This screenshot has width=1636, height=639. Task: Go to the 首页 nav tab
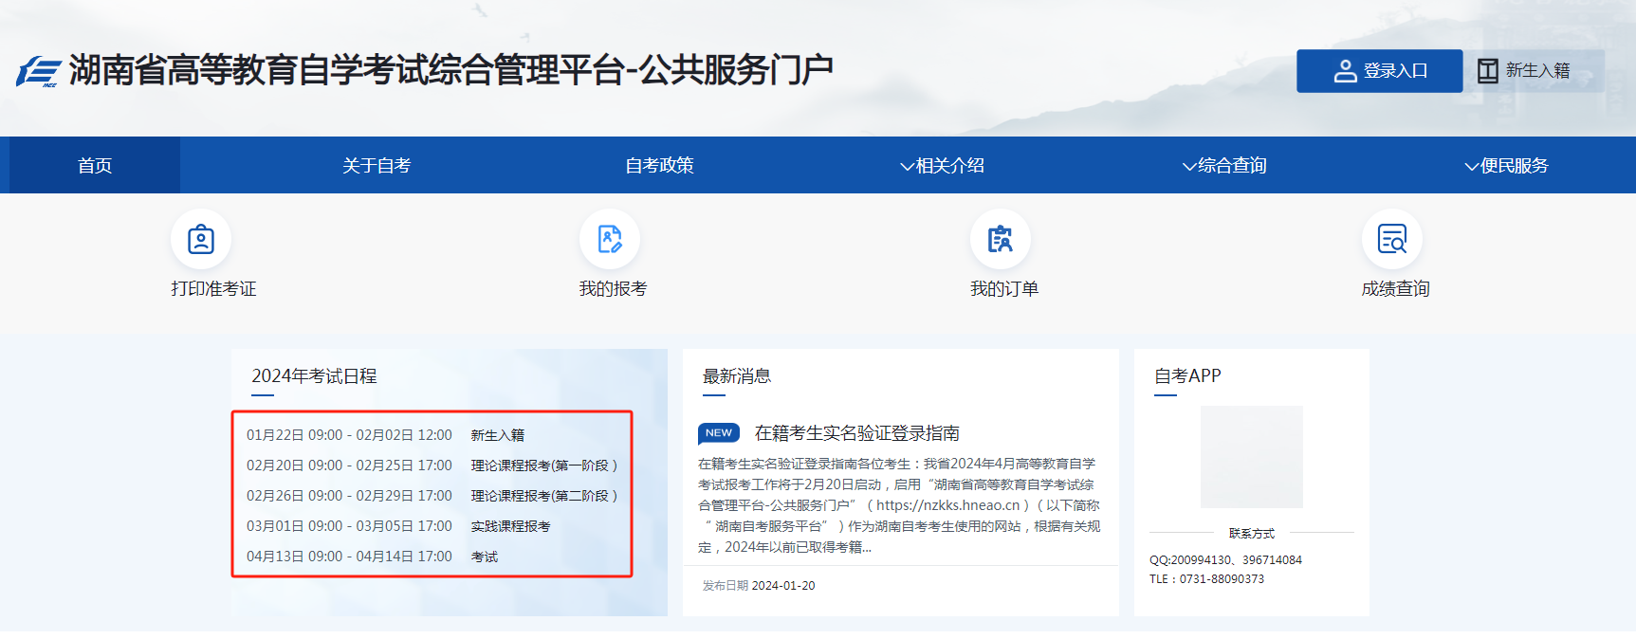[95, 166]
